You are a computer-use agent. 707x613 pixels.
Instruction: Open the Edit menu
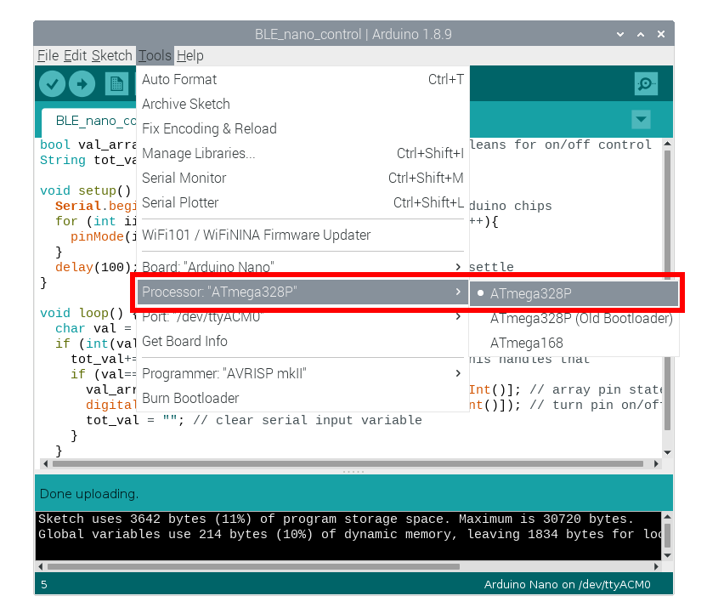pos(76,55)
